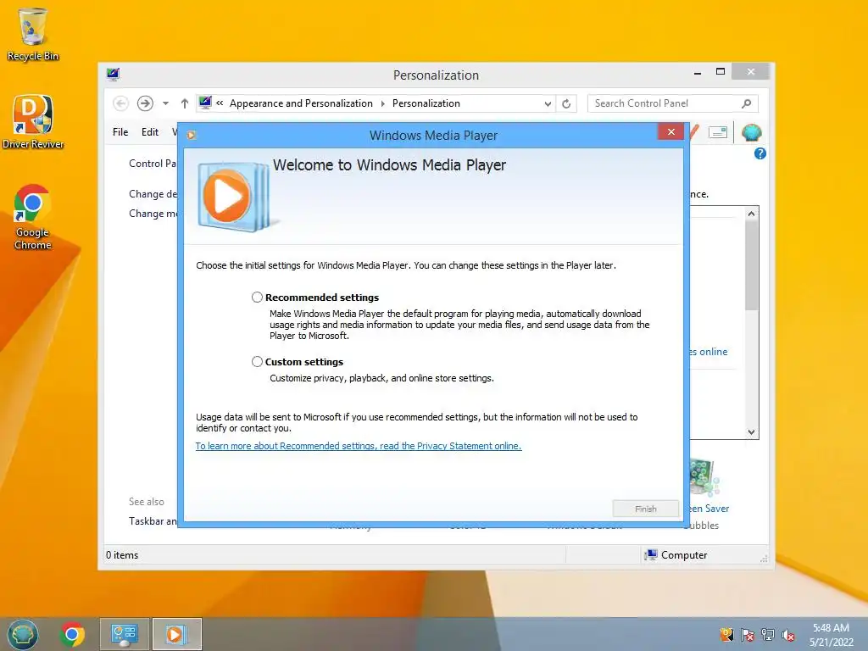Screen dimensions: 868x651
Task: Open the Edit menu in Personalization
Action: [x=150, y=131]
